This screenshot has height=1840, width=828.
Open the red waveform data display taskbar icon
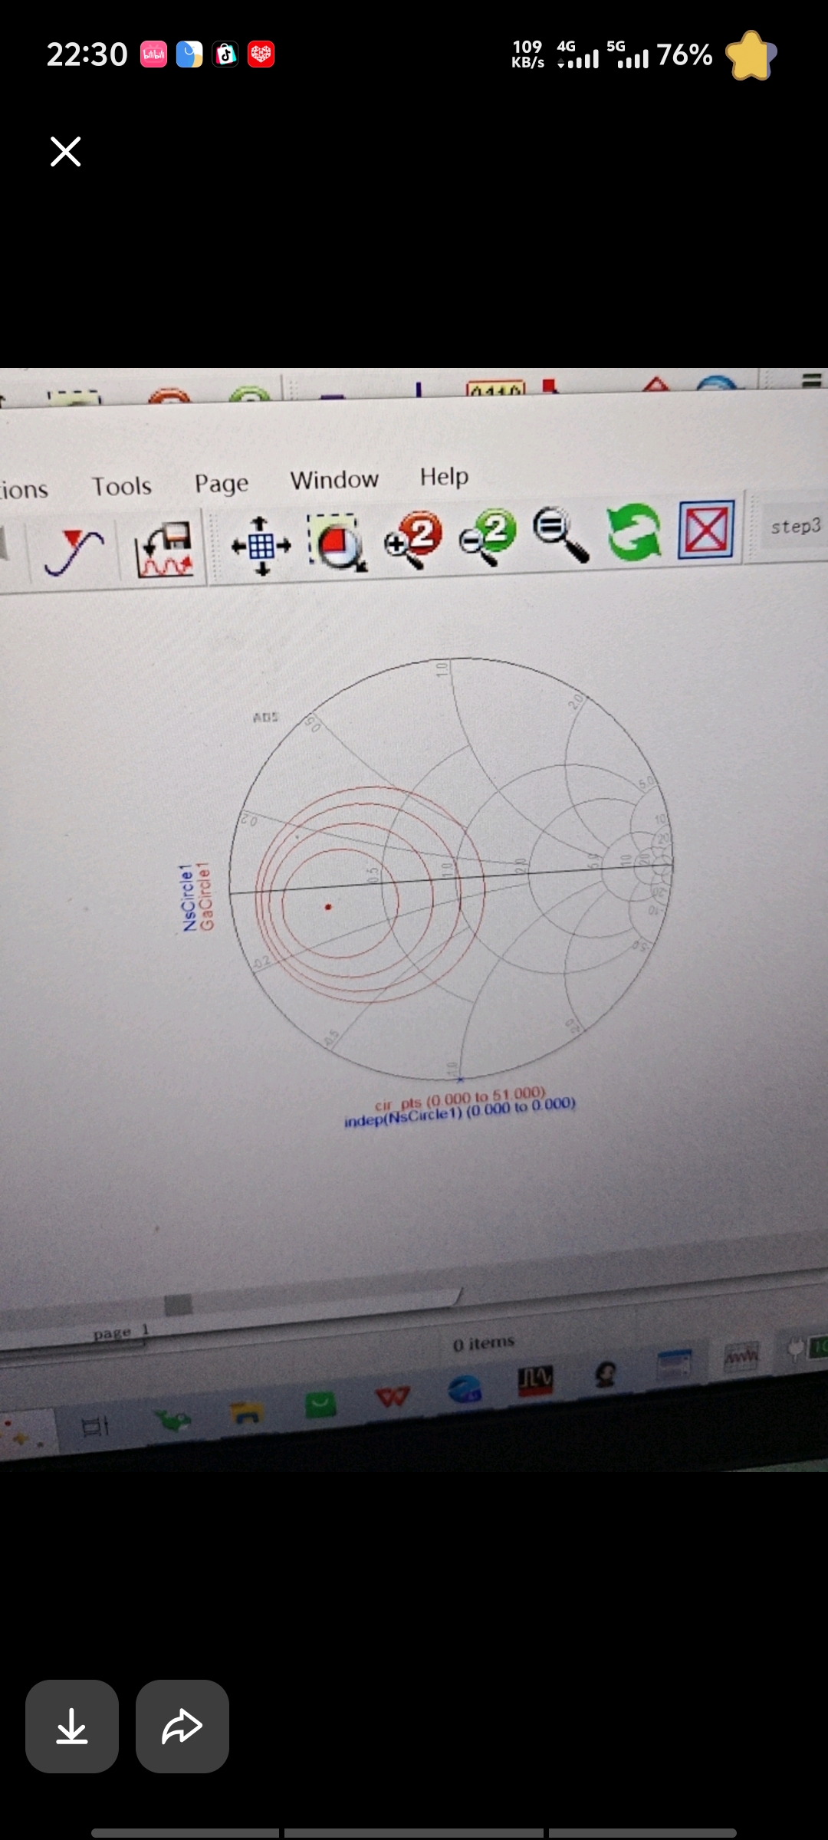(x=741, y=1358)
